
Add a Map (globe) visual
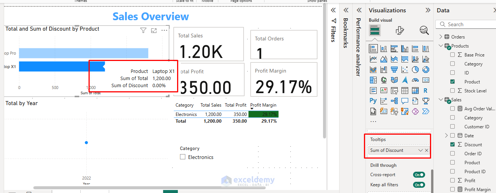(x=384, y=80)
